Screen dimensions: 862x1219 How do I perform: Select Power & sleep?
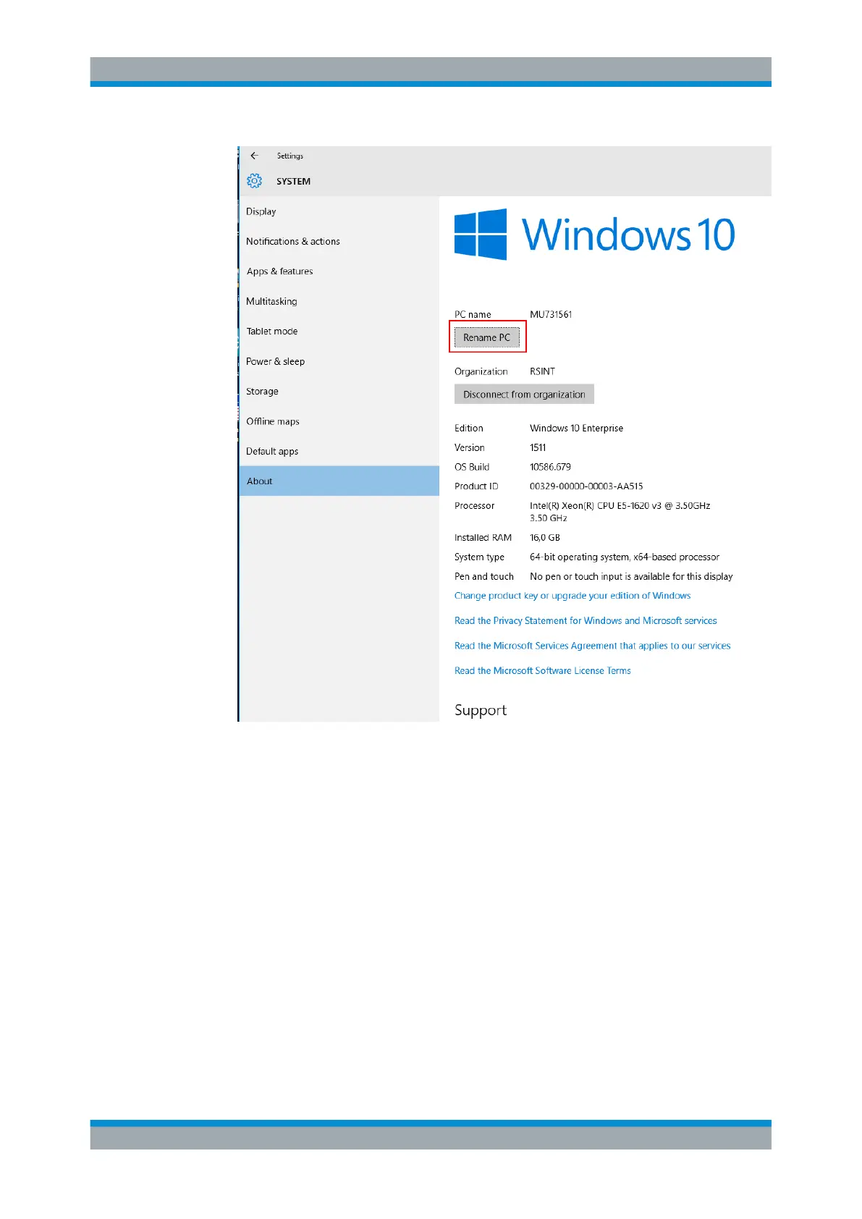pyautogui.click(x=339, y=361)
